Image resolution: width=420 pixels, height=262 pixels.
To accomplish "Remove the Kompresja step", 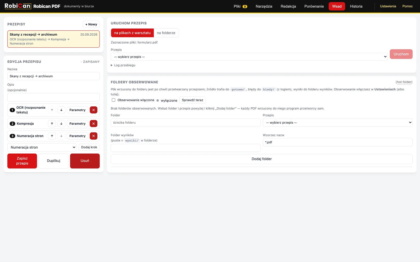I will click(x=93, y=124).
